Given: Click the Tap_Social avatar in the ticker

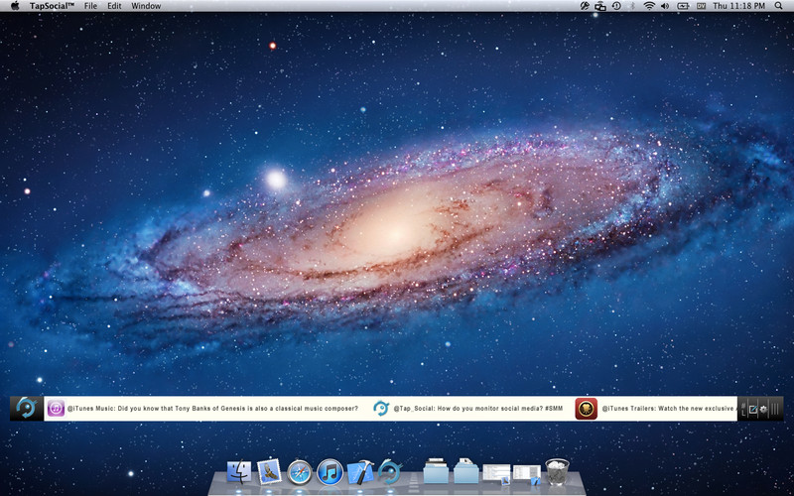Looking at the screenshot, I should (380, 408).
